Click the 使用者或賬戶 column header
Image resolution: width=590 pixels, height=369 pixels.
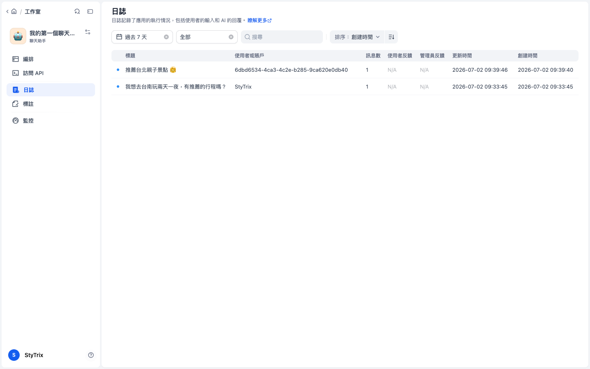tap(250, 55)
